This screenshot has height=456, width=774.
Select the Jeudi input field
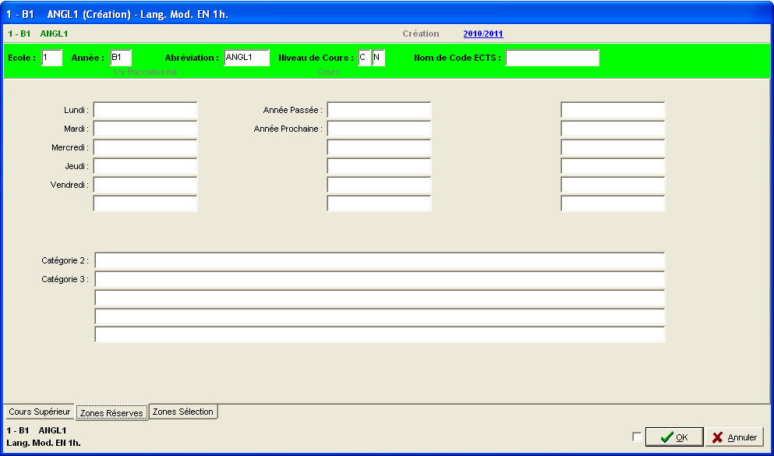145,166
